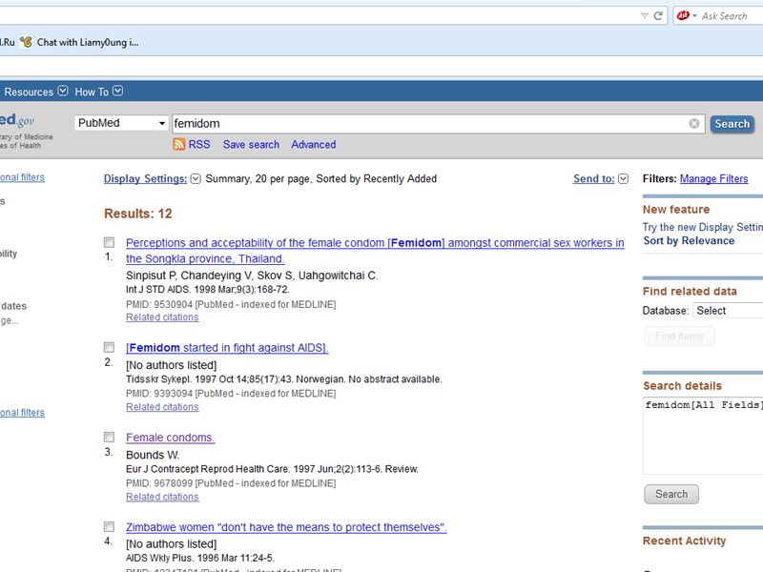Image resolution: width=763 pixels, height=572 pixels.
Task: Click the Save search link
Action: 251,145
